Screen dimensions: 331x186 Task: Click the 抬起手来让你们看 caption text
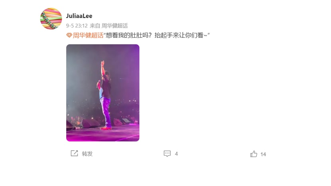[x=179, y=35]
